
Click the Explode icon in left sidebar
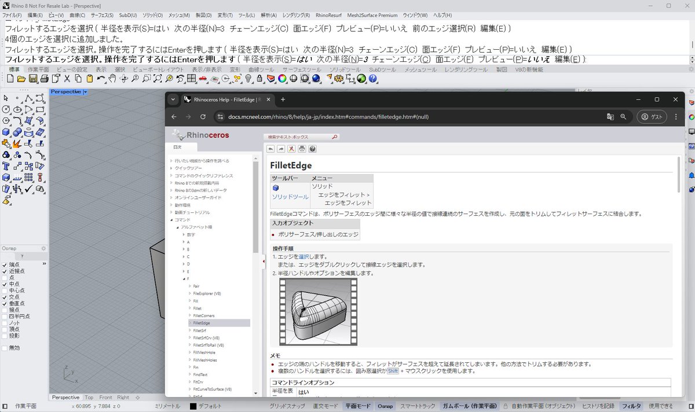17,144
